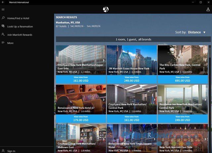Screen dimensions: 212x153
Task: Expand the Residence Inn Central Park chevron
Action: [205, 100]
